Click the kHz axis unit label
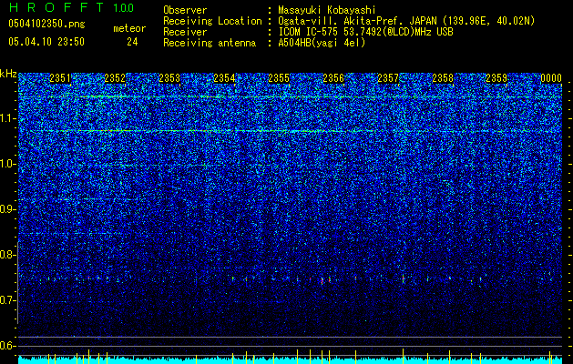The width and height of the screenshot is (573, 364). tap(8, 74)
